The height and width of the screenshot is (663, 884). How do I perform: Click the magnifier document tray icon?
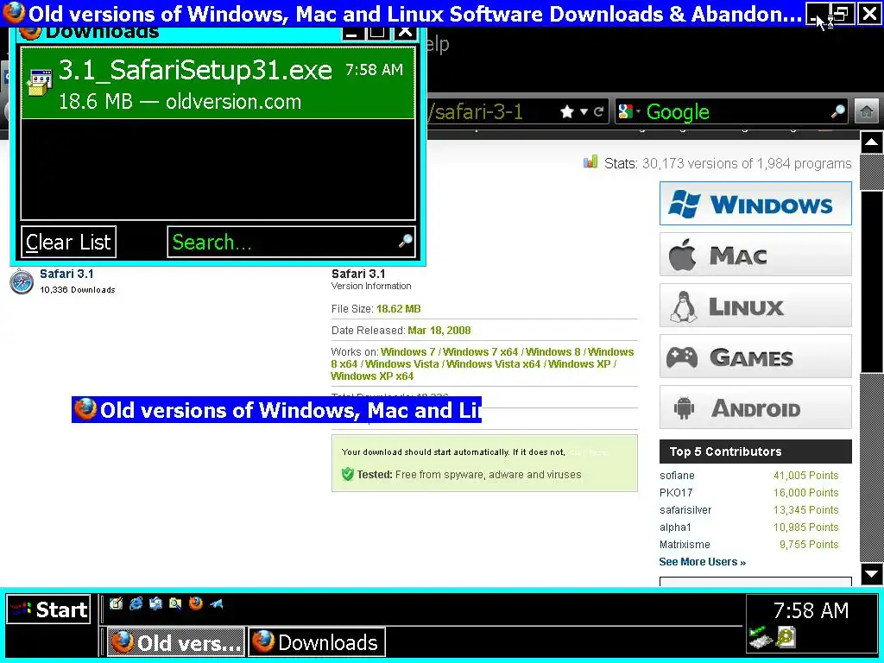point(786,636)
